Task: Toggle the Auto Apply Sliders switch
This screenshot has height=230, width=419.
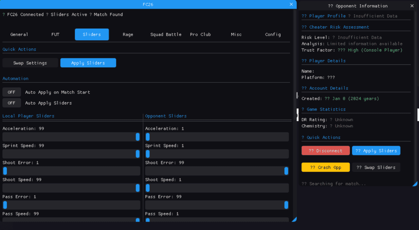Action: (11, 103)
